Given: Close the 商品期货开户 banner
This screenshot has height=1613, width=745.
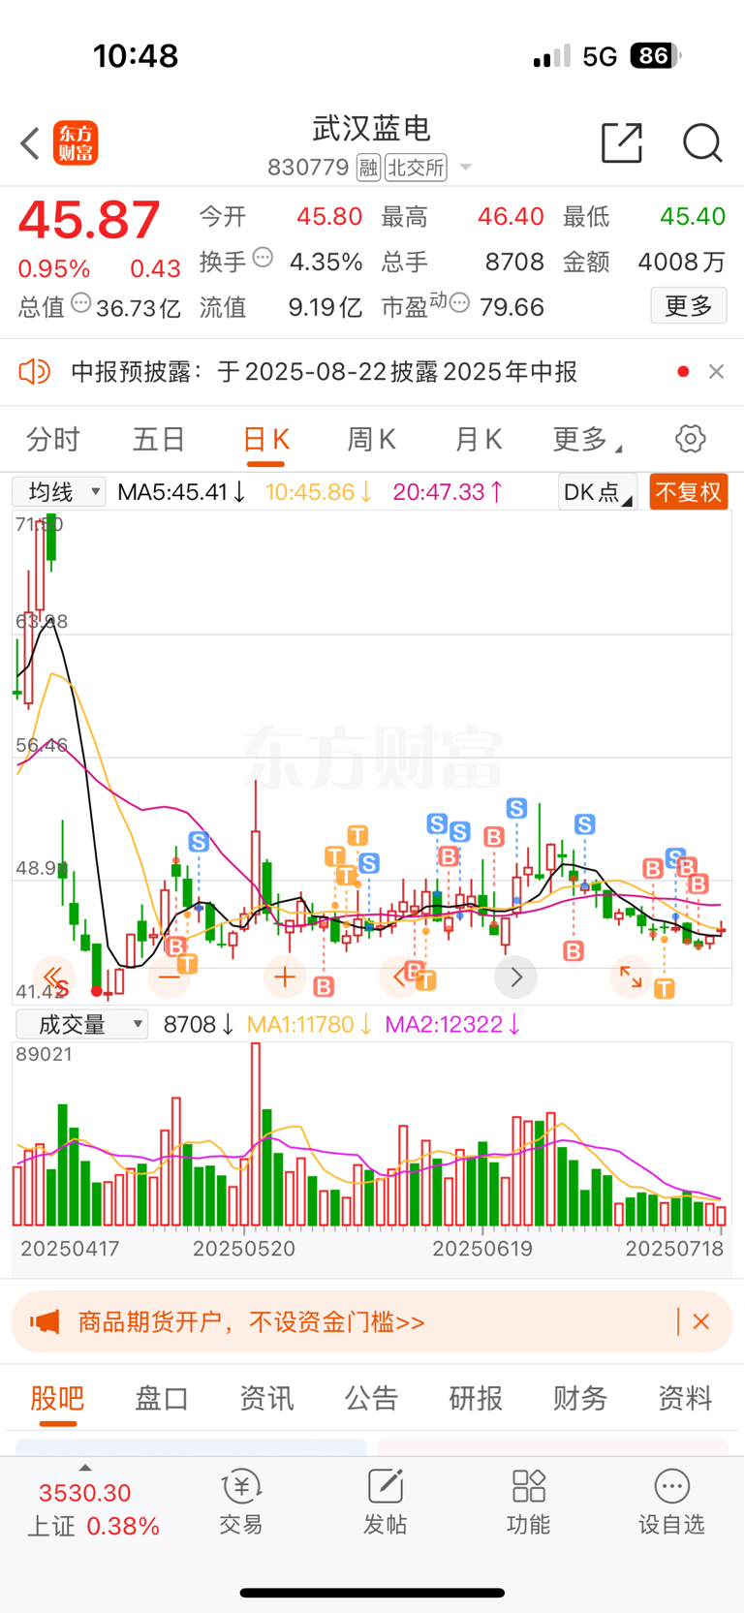Looking at the screenshot, I should point(701,1321).
